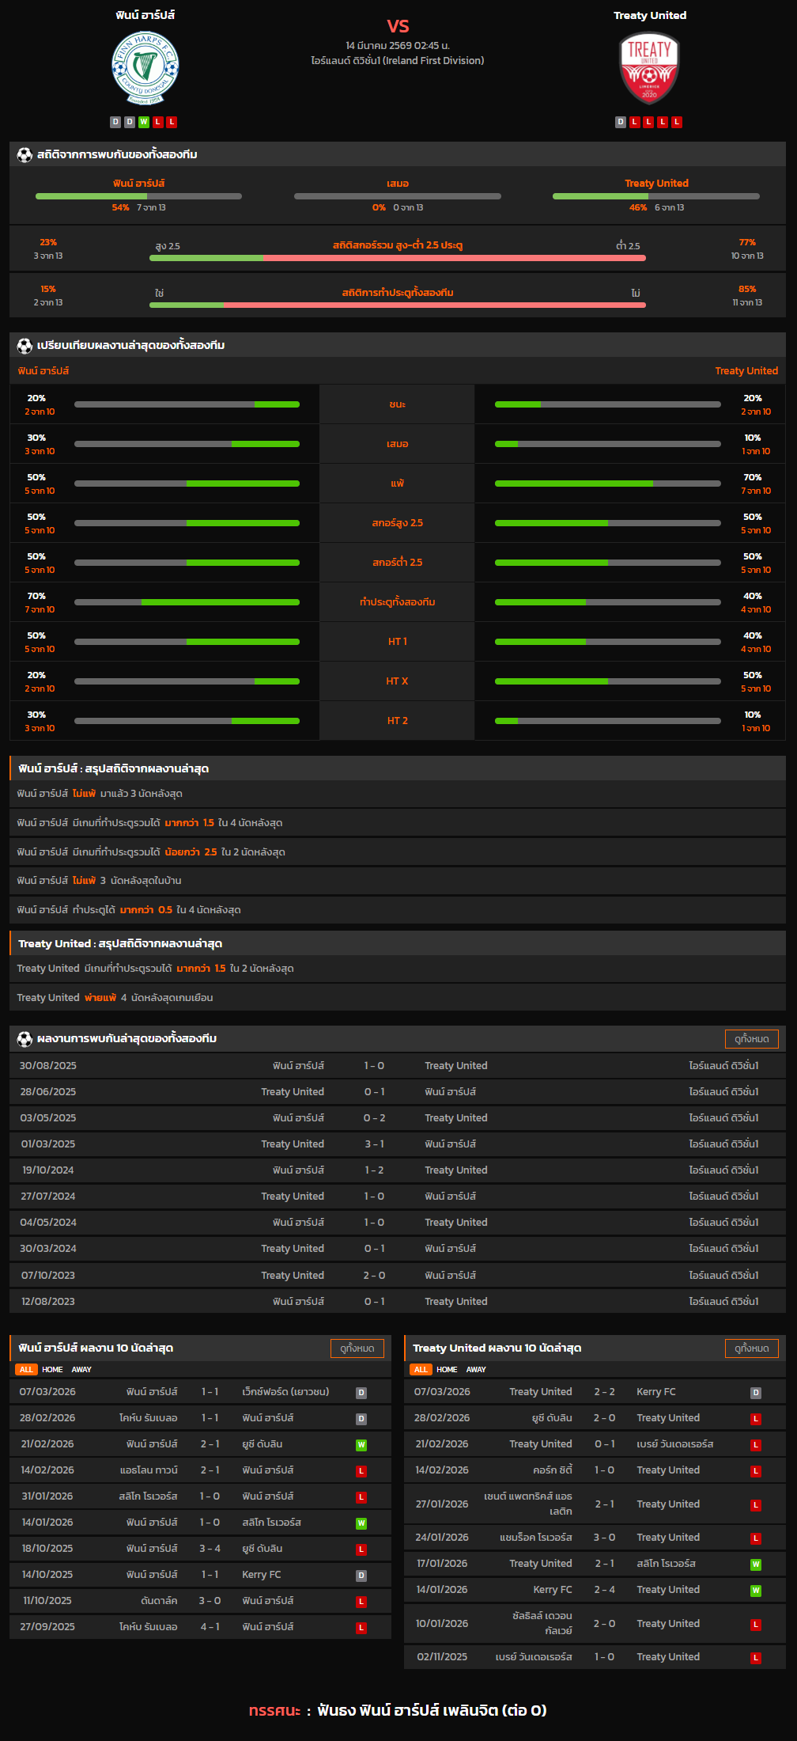Click soccer ball icon beside สถิติจากการพบกันของทั้งสองทีม
Viewport: 797px width, 1741px height.
pos(25,155)
